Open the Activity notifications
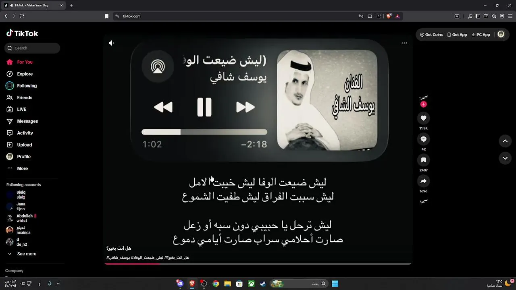 [x=19, y=133]
